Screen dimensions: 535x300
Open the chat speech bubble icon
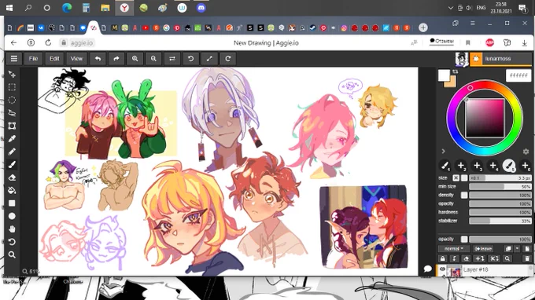pos(427,269)
